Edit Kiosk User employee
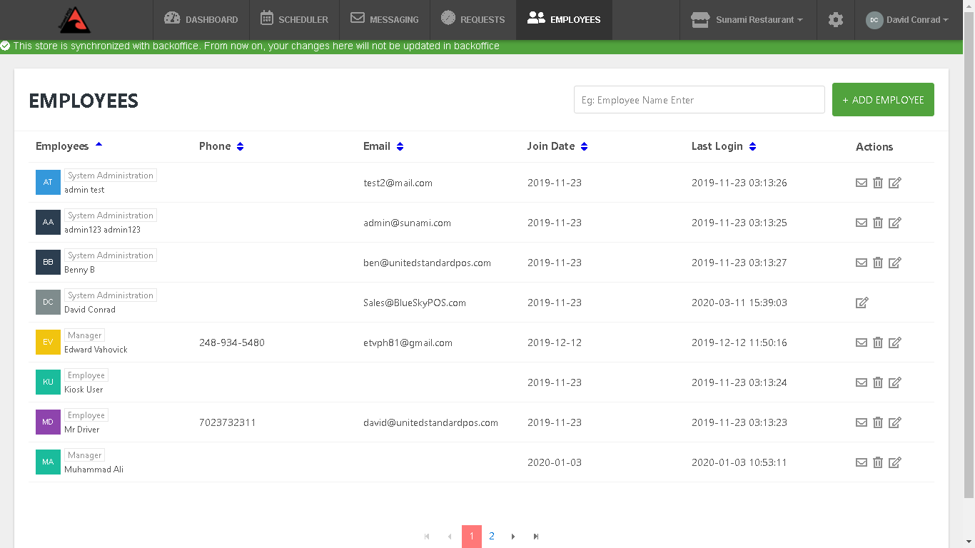The width and height of the screenshot is (975, 548). click(x=895, y=382)
